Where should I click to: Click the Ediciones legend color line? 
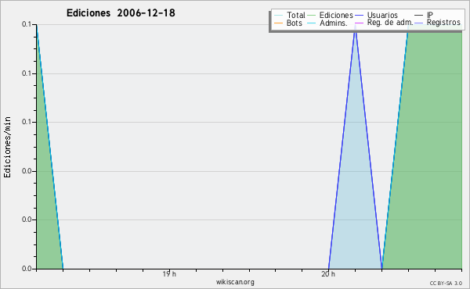tap(312, 16)
